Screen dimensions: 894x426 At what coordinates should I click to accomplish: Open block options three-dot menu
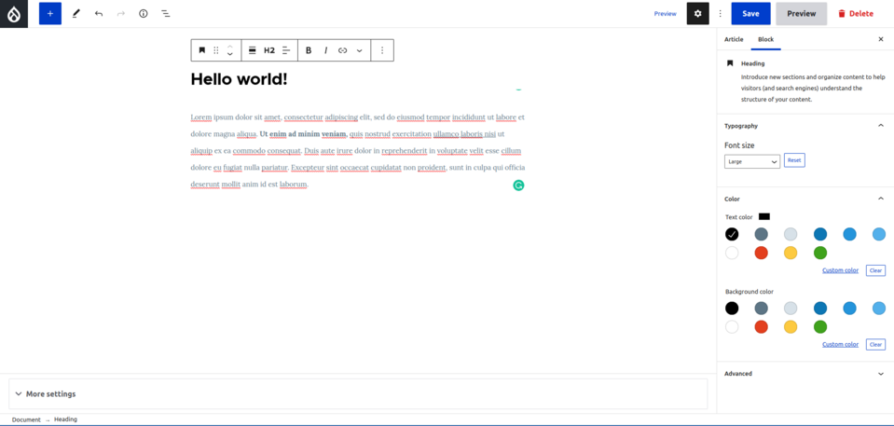click(382, 50)
